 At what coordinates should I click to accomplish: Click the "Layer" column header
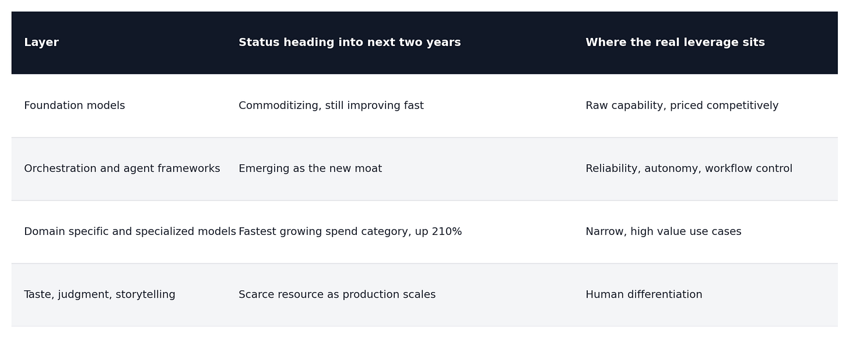click(41, 43)
